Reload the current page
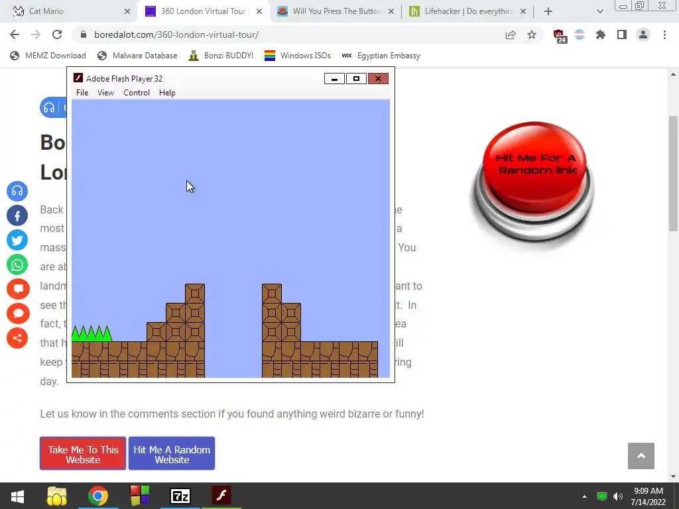 tap(57, 34)
